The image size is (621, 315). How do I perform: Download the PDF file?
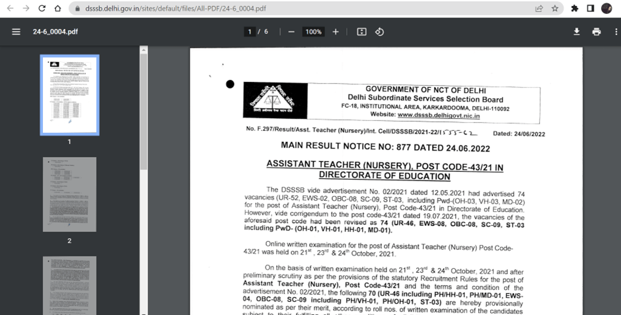[576, 32]
